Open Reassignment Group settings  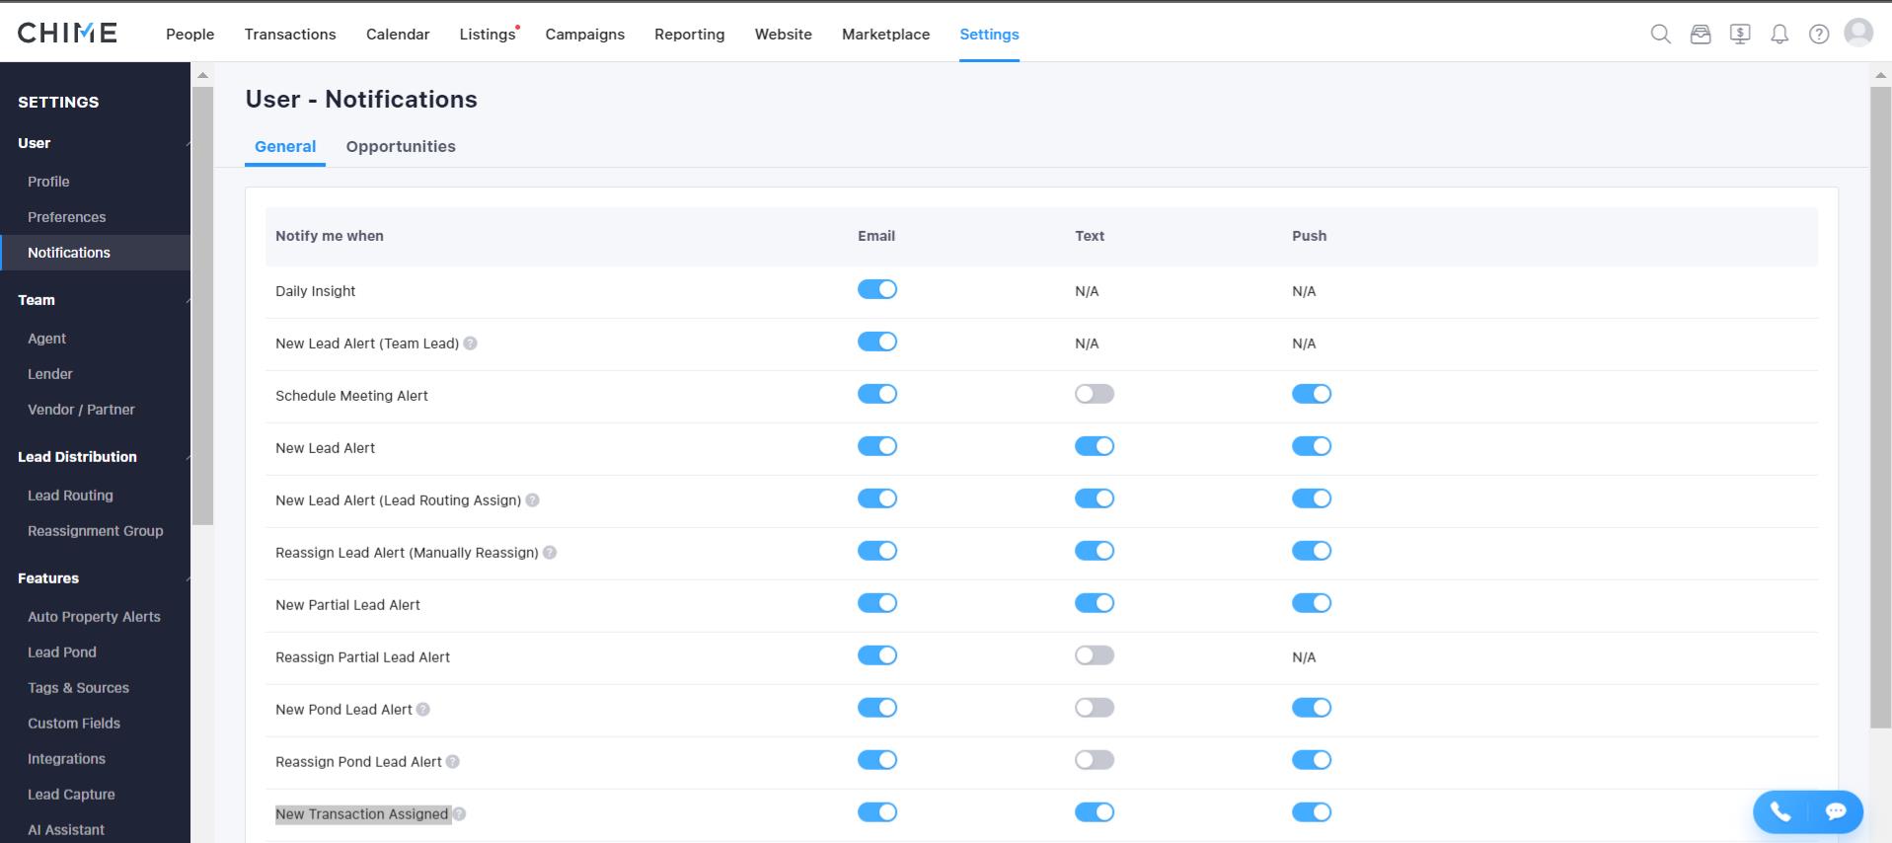95,531
